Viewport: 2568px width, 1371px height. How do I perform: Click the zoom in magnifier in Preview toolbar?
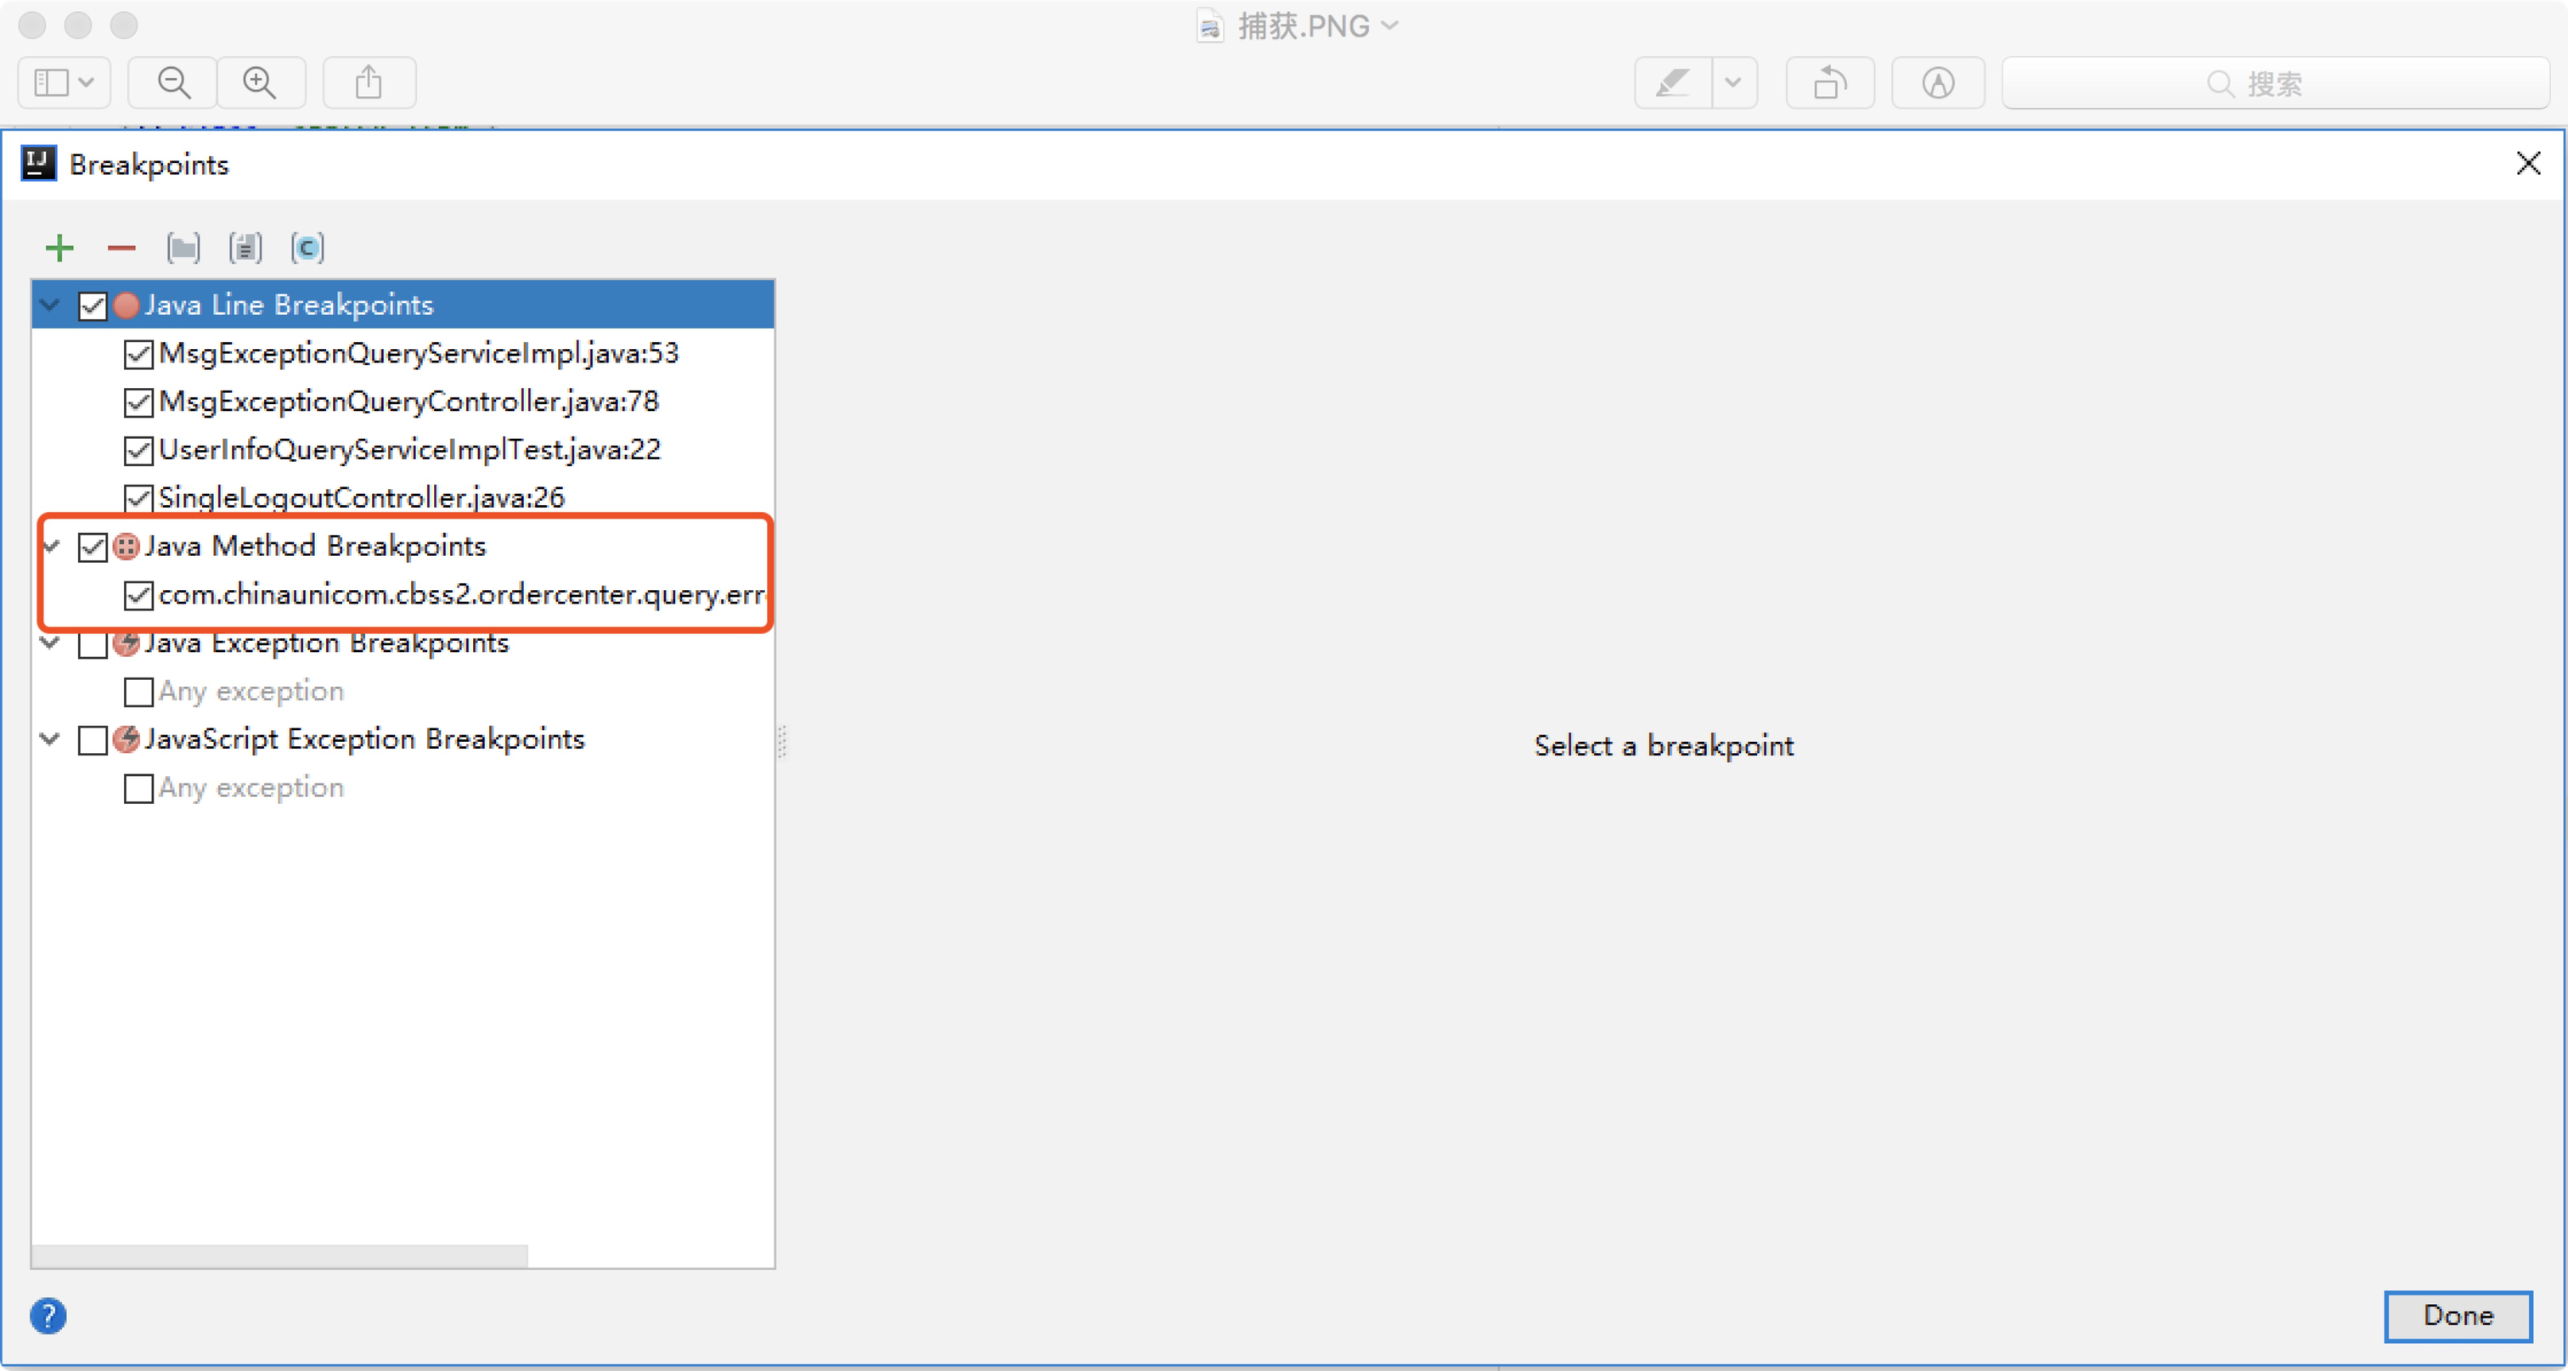click(260, 82)
